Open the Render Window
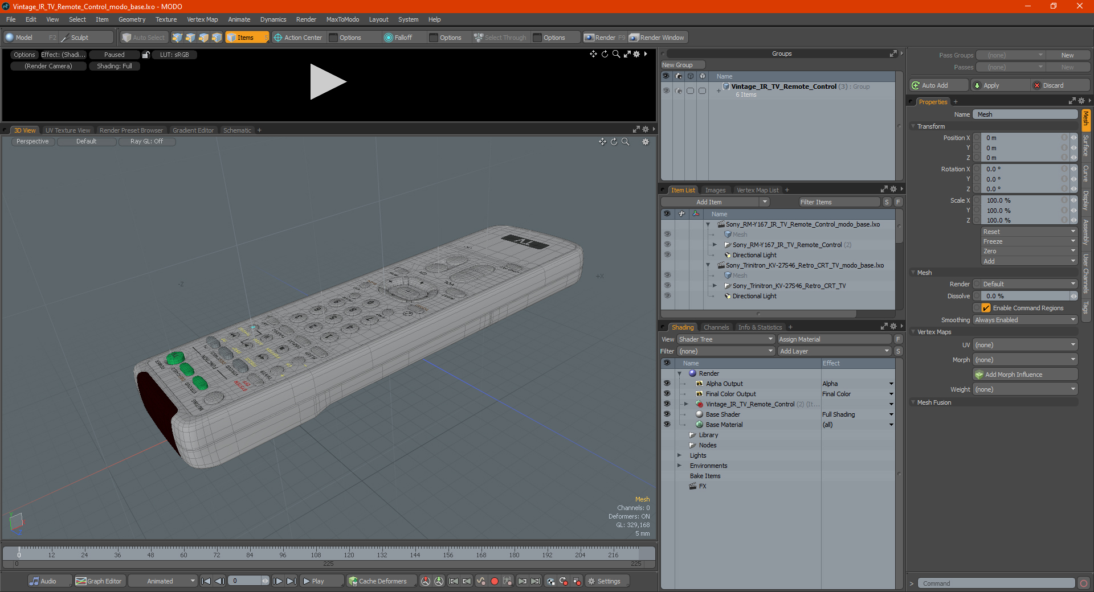 (658, 38)
